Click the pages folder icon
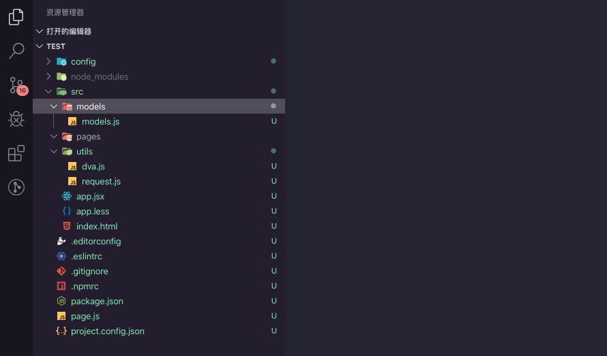 point(67,136)
